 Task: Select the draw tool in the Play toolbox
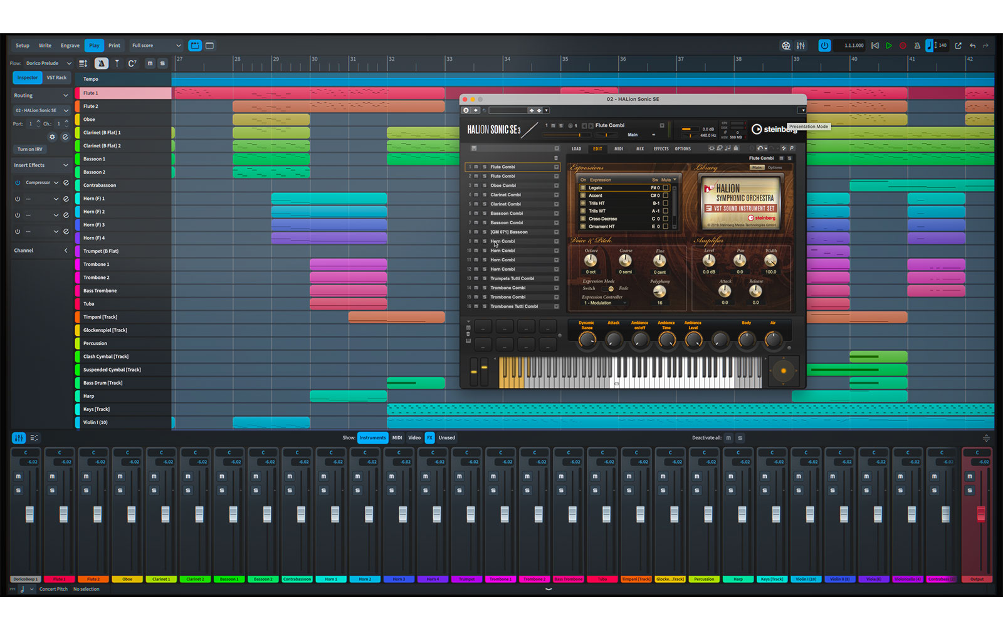(101, 63)
